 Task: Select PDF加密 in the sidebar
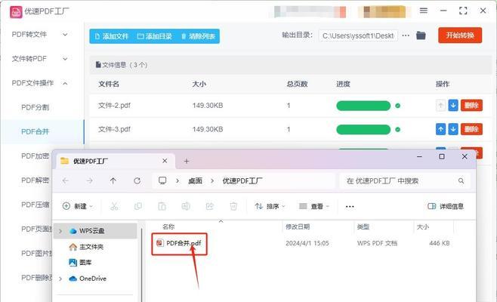pos(35,156)
